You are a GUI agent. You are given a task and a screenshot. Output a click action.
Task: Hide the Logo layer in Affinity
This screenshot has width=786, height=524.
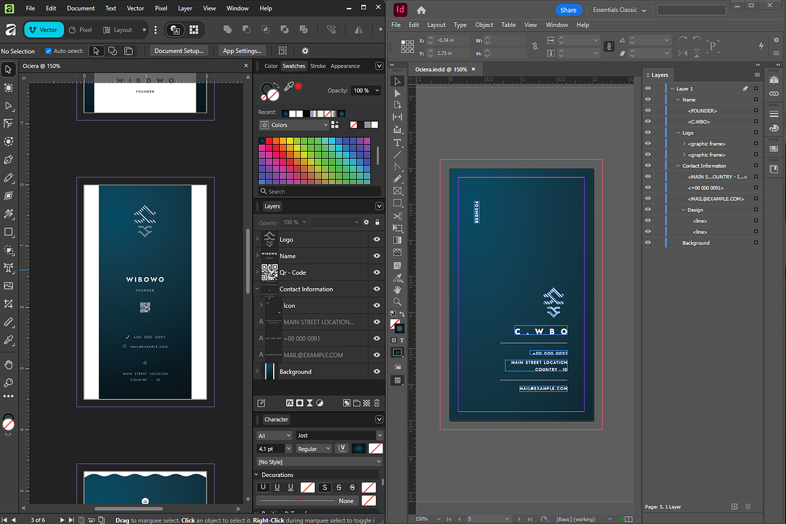(377, 239)
